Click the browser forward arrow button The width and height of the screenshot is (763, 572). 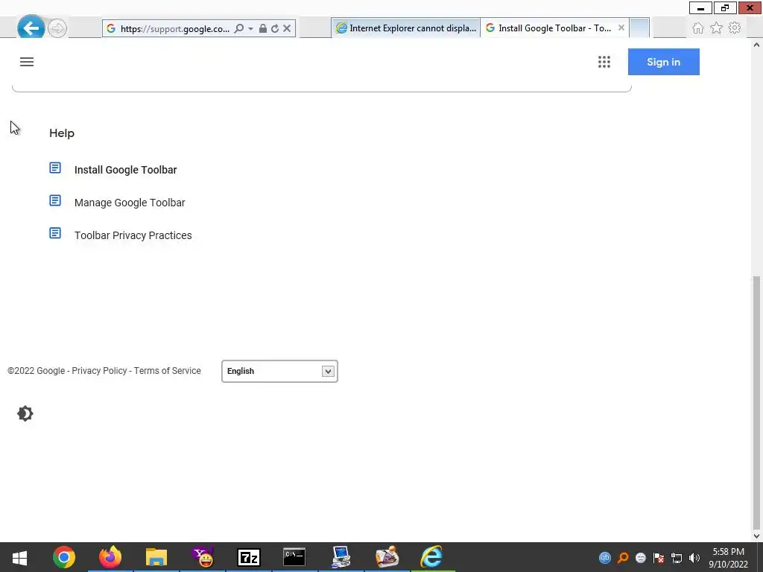tap(57, 28)
